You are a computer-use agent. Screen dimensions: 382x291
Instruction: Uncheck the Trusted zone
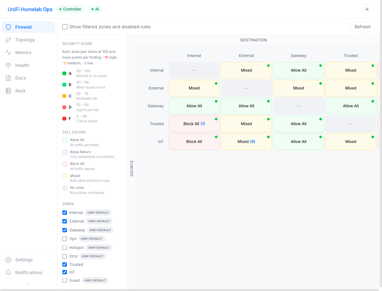point(65,264)
